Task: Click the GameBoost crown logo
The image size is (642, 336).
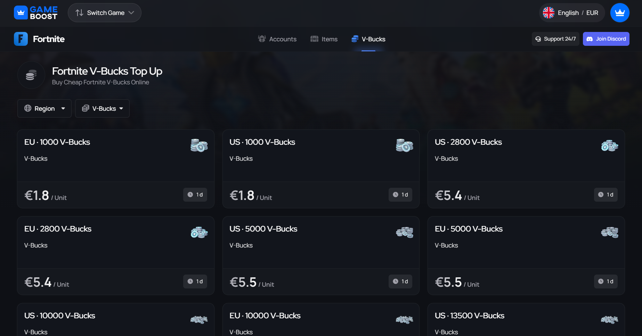Action: click(21, 12)
